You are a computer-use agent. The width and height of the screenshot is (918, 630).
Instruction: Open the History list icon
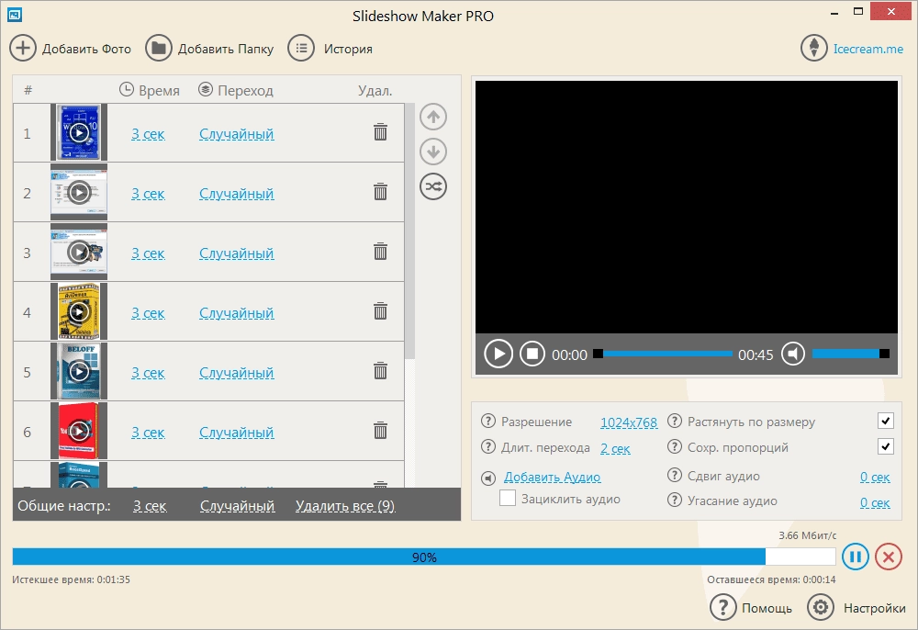pos(301,48)
